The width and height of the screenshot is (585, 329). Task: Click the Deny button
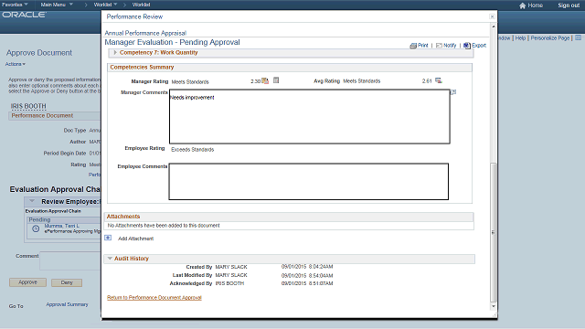pyautogui.click(x=67, y=282)
